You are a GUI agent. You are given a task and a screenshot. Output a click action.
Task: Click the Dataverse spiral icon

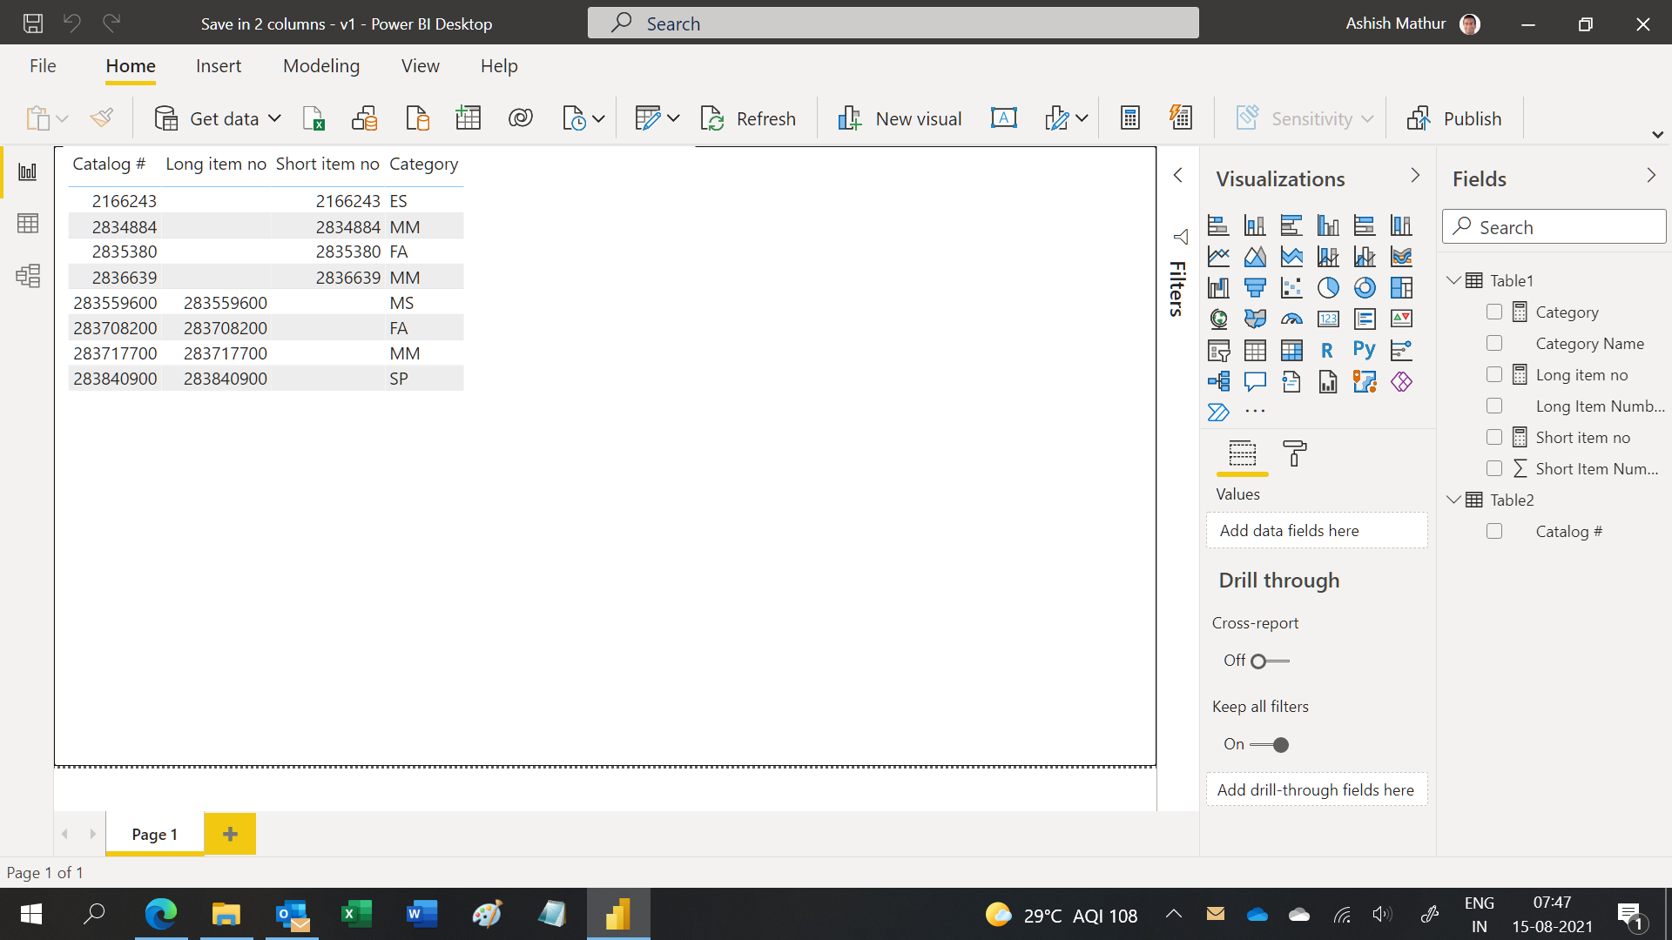[521, 118]
